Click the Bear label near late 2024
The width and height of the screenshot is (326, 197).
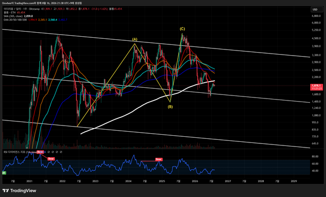point(158,159)
